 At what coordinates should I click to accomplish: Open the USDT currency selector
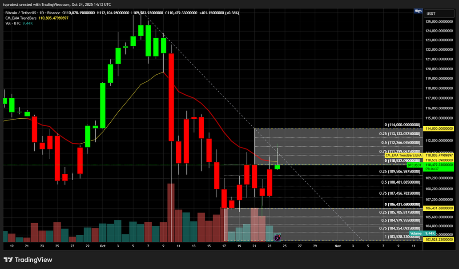(431, 14)
